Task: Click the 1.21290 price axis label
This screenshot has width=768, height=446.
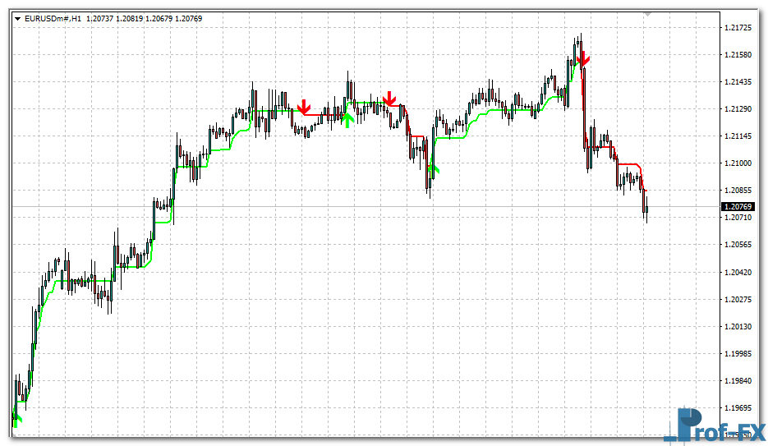Action: 739,109
